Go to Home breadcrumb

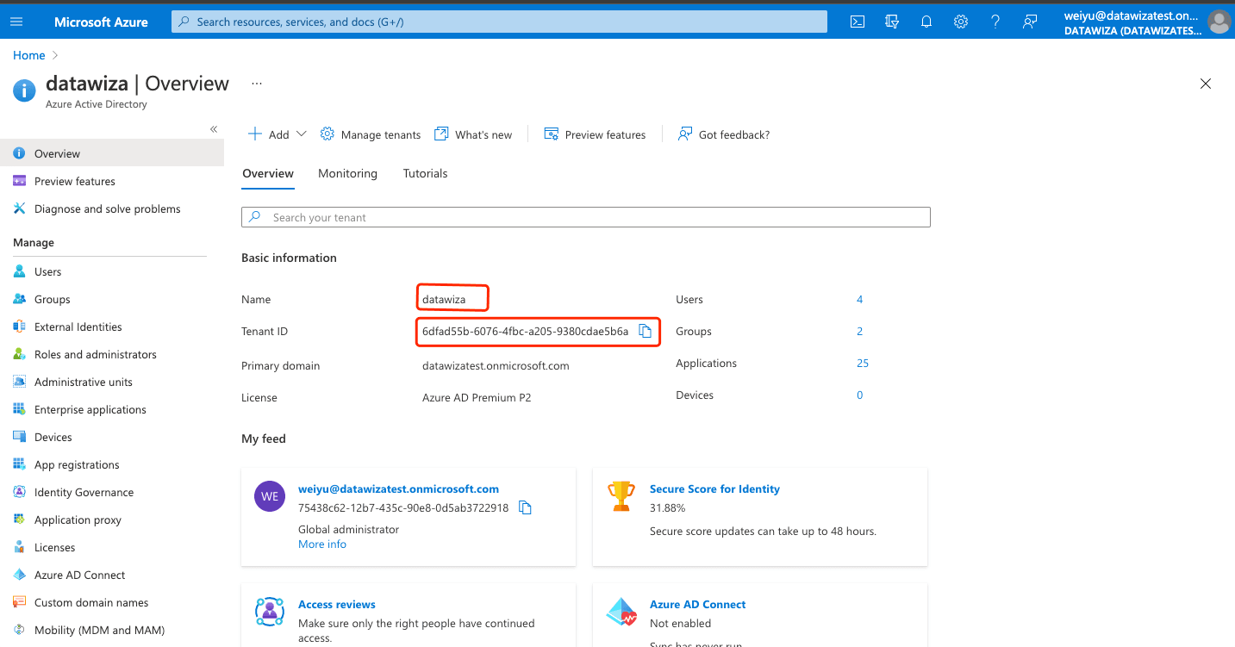click(28, 55)
